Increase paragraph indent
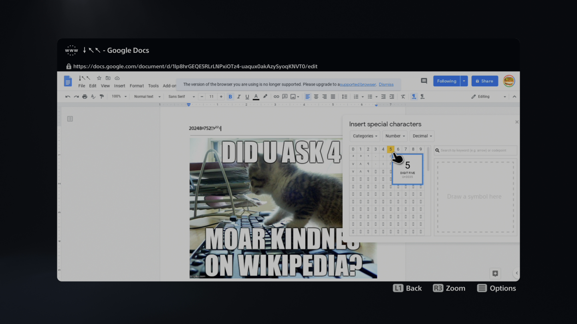577x324 pixels. point(392,96)
